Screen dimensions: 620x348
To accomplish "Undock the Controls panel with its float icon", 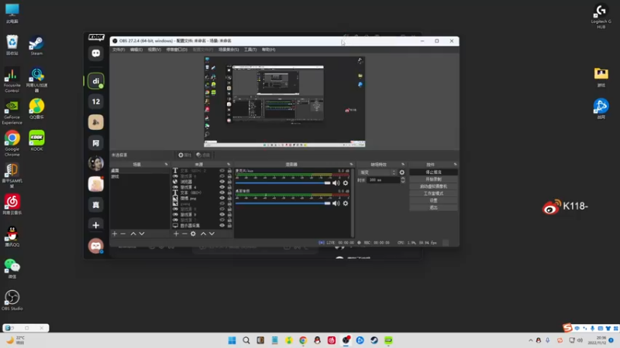I will click(455, 164).
